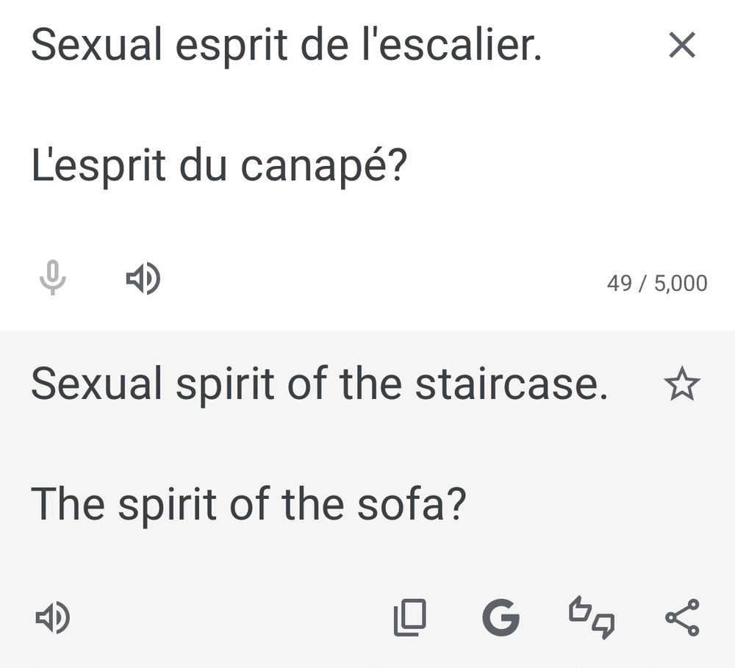Click the 49 / 5,000 character counter

pyautogui.click(x=656, y=283)
